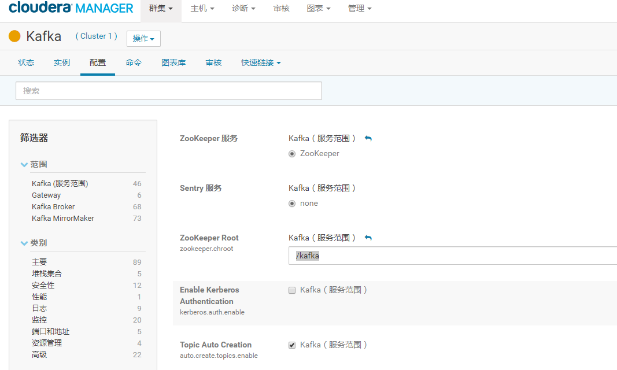Filter by 性能 category

(x=39, y=297)
